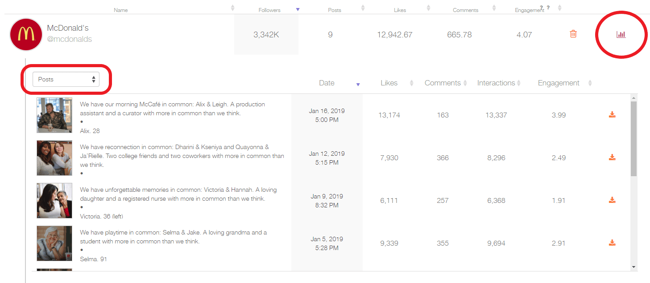Click the McDonald's logo avatar

26,34
